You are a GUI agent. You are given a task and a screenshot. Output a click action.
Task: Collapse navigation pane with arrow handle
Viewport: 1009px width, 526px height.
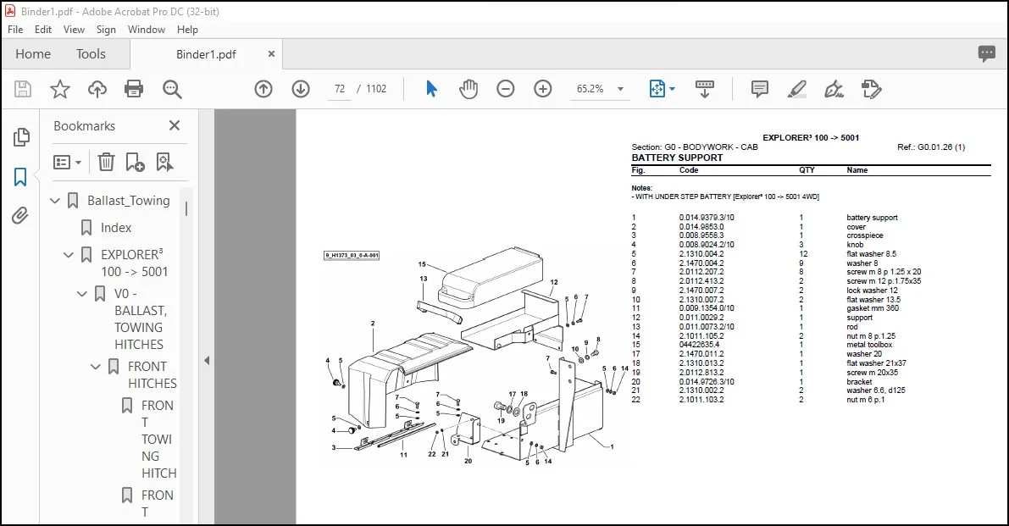pyautogui.click(x=207, y=360)
